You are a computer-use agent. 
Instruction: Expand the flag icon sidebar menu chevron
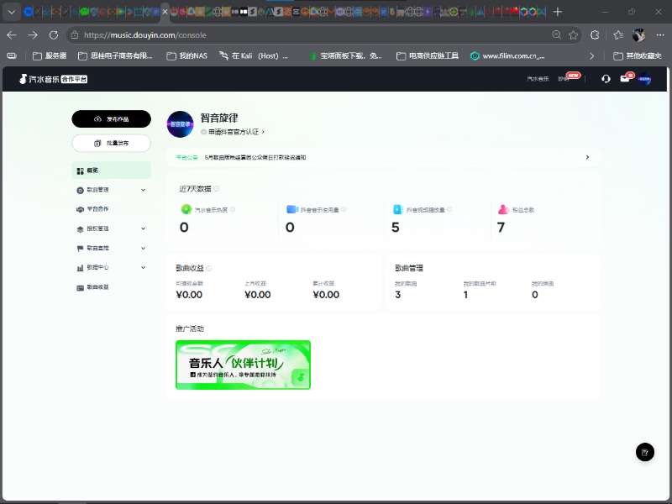coord(143,248)
